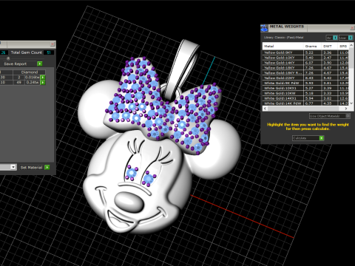Click the 0.016tw weight cell

coord(33,78)
